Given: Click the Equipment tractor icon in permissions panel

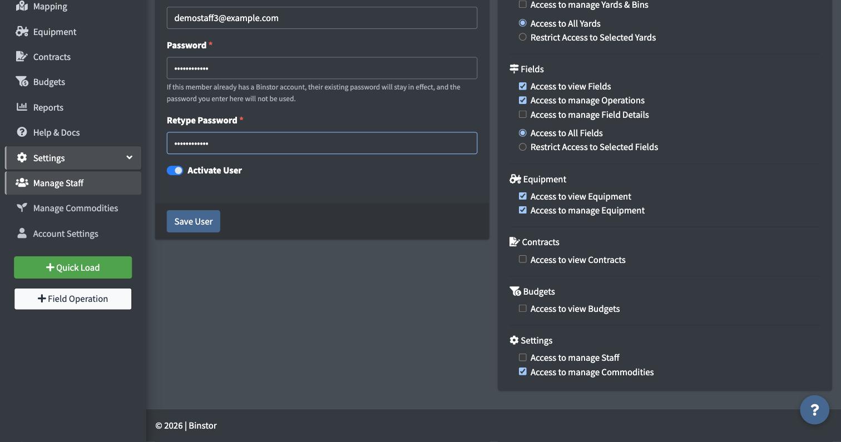Looking at the screenshot, I should point(515,179).
